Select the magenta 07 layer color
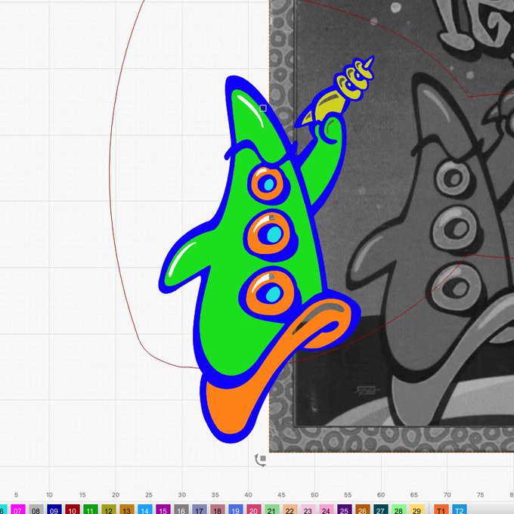 click(18, 509)
